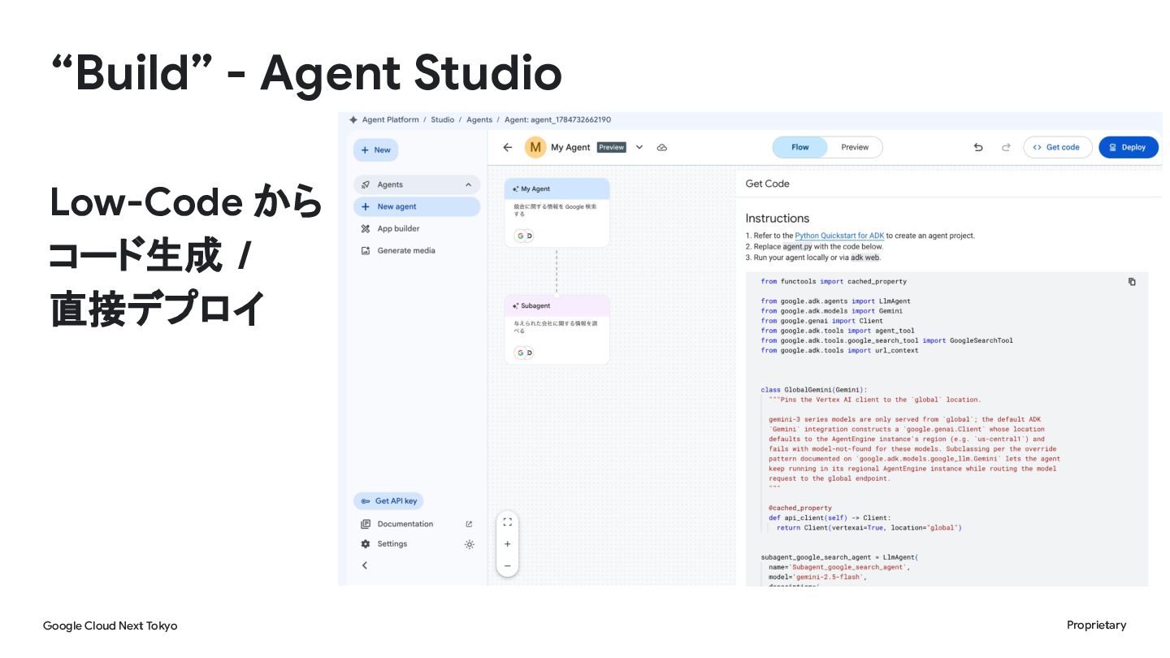The height and width of the screenshot is (658, 1170).
Task: Click the 'class GlobalGemini(Gemini):' code line
Action: (x=814, y=390)
